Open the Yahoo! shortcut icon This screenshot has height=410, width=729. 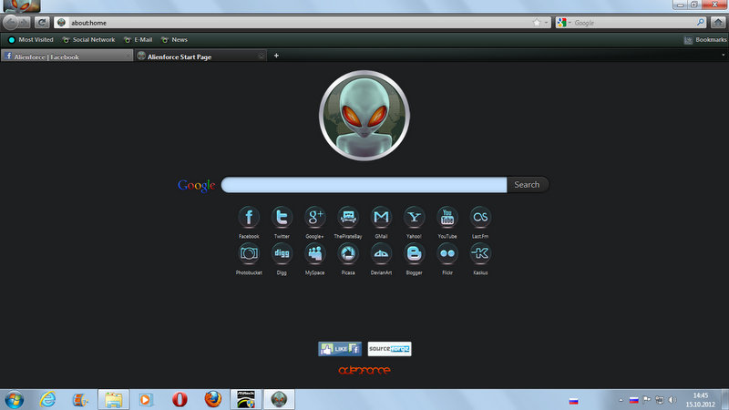coord(414,217)
